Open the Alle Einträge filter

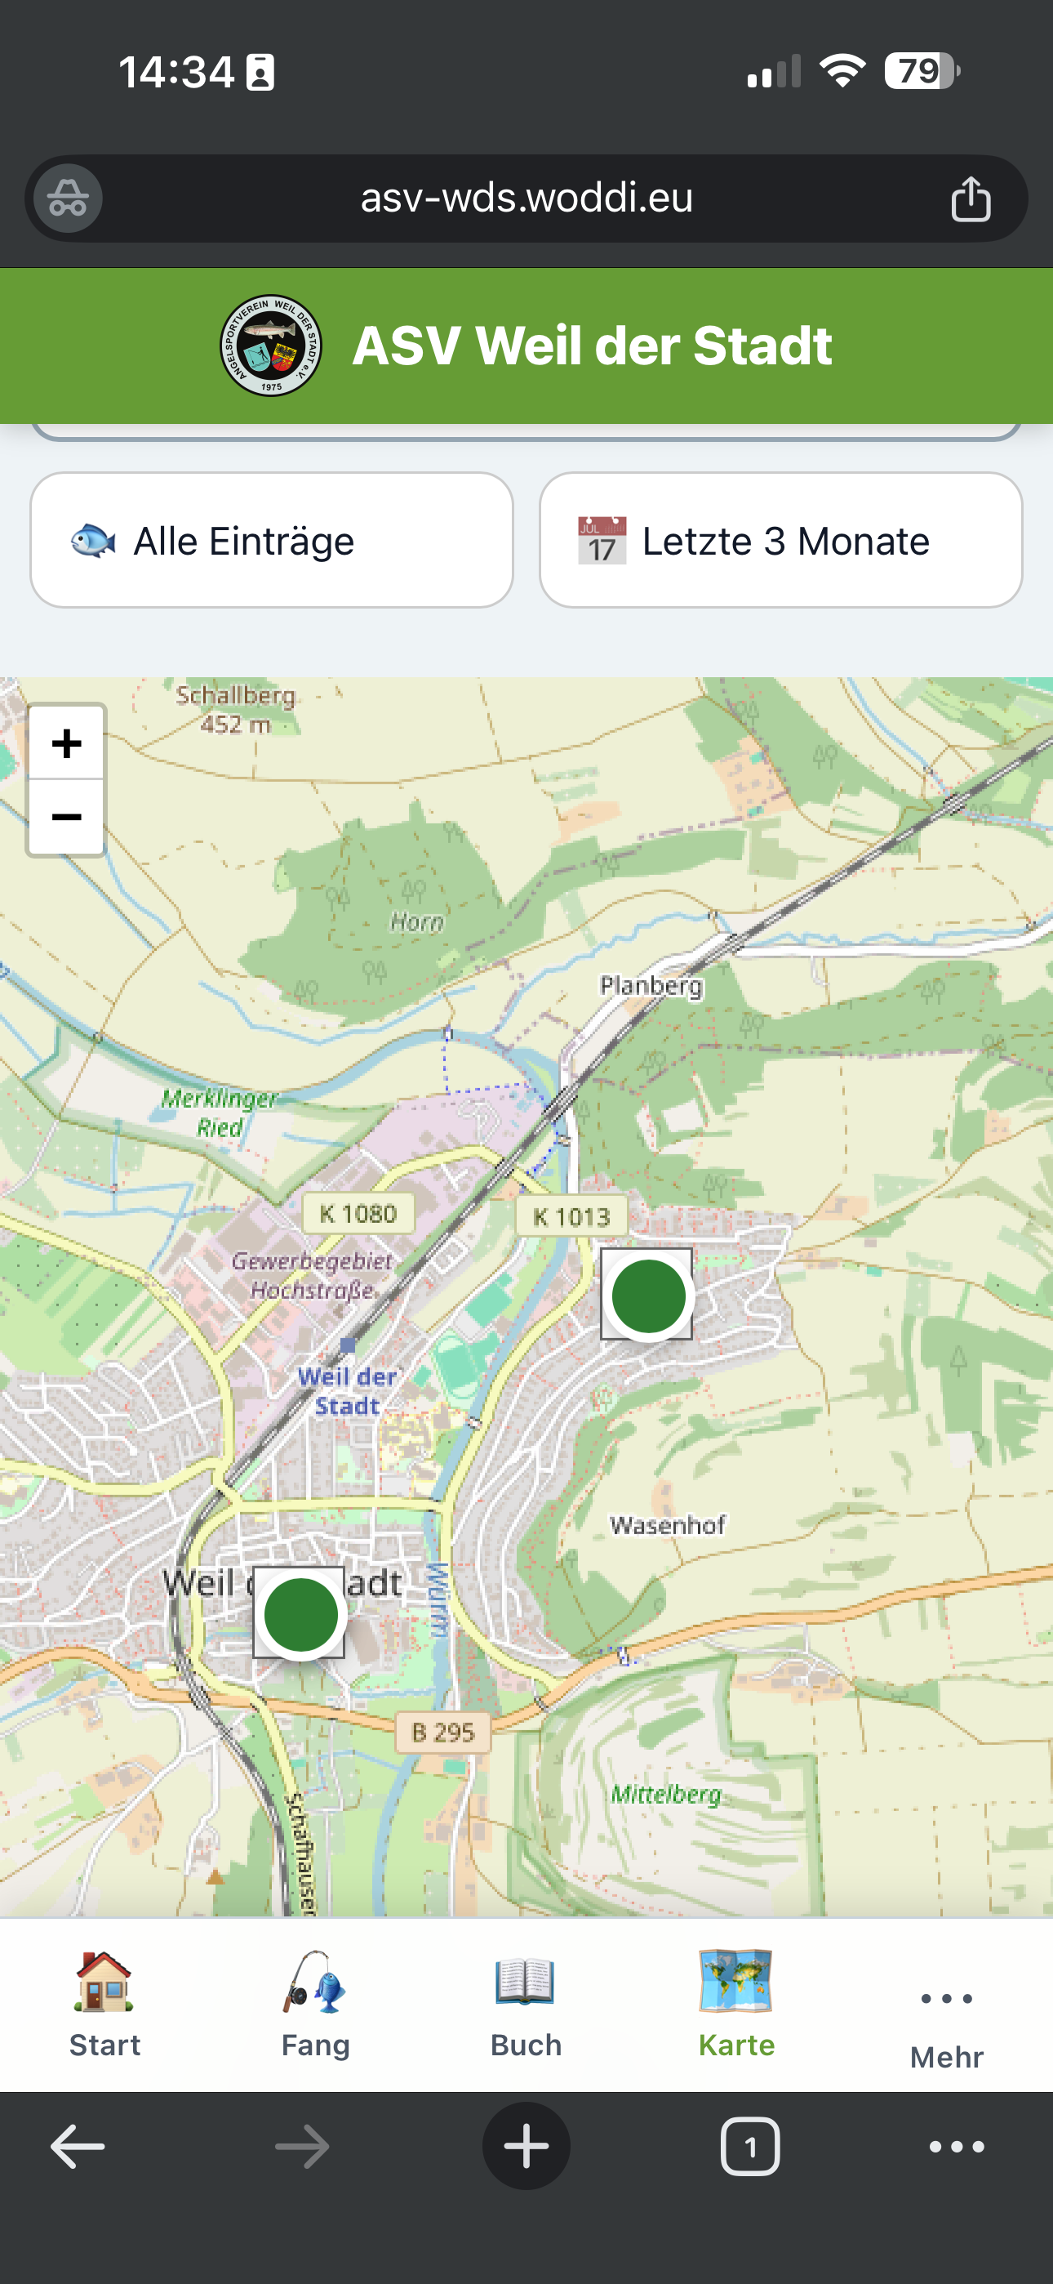(272, 540)
